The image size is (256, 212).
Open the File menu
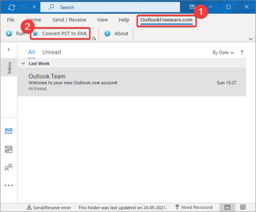(x=11, y=20)
